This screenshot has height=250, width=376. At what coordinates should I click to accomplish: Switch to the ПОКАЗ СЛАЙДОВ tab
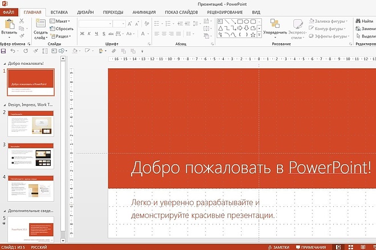pos(181,12)
